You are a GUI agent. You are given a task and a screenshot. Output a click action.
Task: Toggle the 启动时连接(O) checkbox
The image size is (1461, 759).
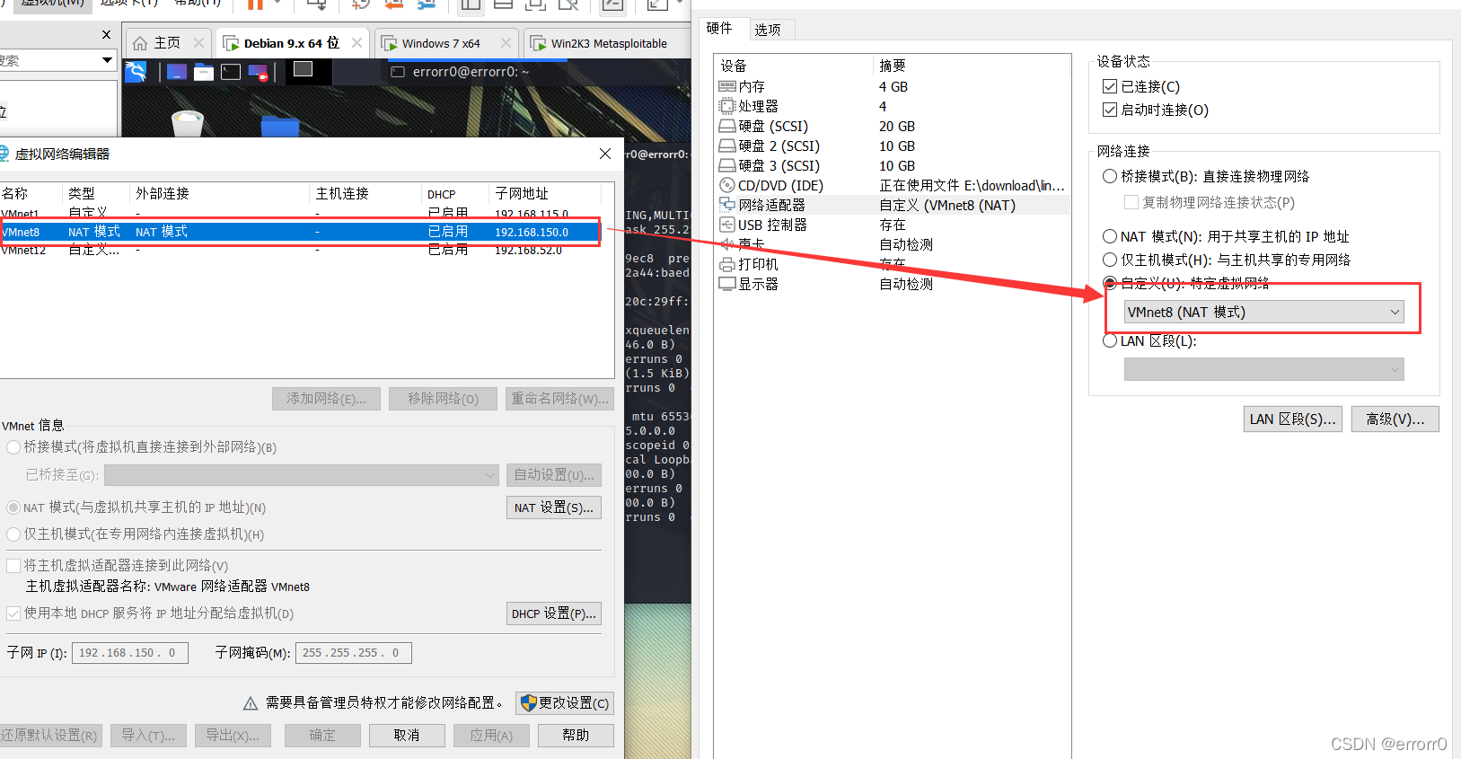[x=1110, y=110]
